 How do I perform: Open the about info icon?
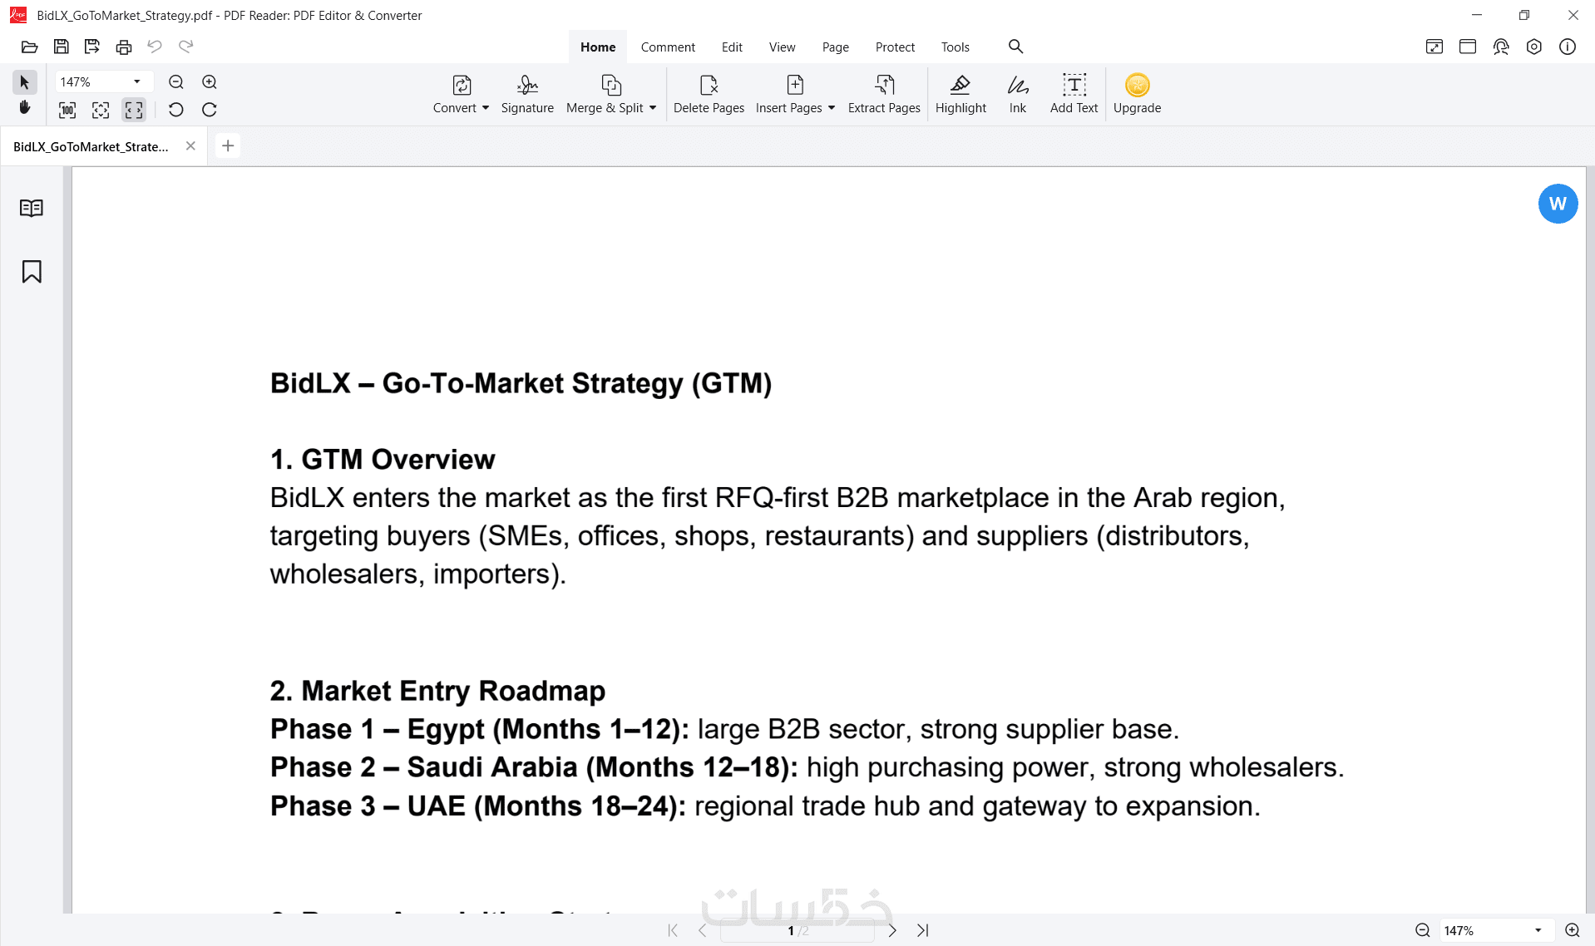pos(1567,47)
